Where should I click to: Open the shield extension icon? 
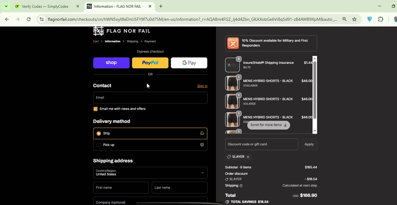click(x=370, y=19)
